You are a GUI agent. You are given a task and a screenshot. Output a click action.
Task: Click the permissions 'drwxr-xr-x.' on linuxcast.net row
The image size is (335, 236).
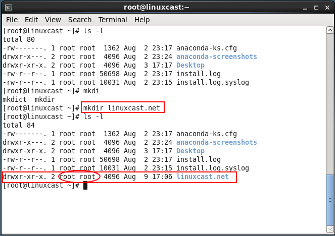pos(25,176)
